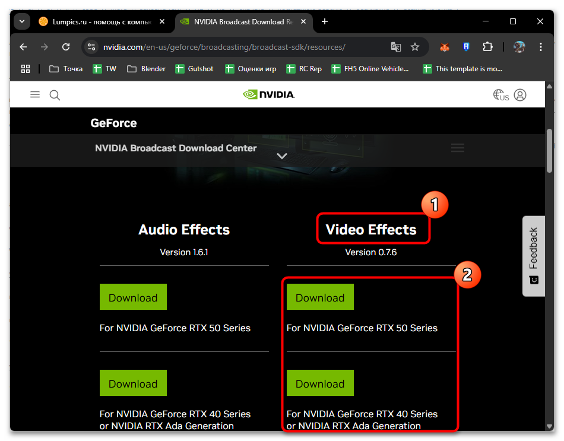Open the tab search dropdown

22,21
